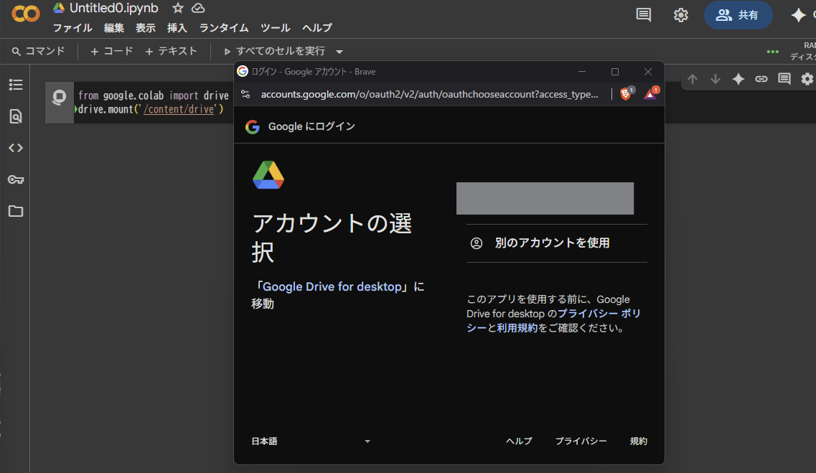This screenshot has width=816, height=473.
Task: Expand the run all cells dropdown arrow
Action: (x=339, y=52)
